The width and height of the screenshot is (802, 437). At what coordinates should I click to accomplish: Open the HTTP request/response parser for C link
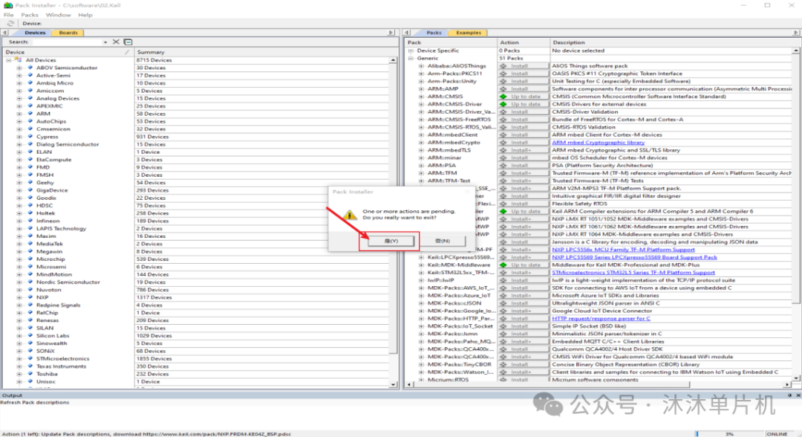(601, 318)
